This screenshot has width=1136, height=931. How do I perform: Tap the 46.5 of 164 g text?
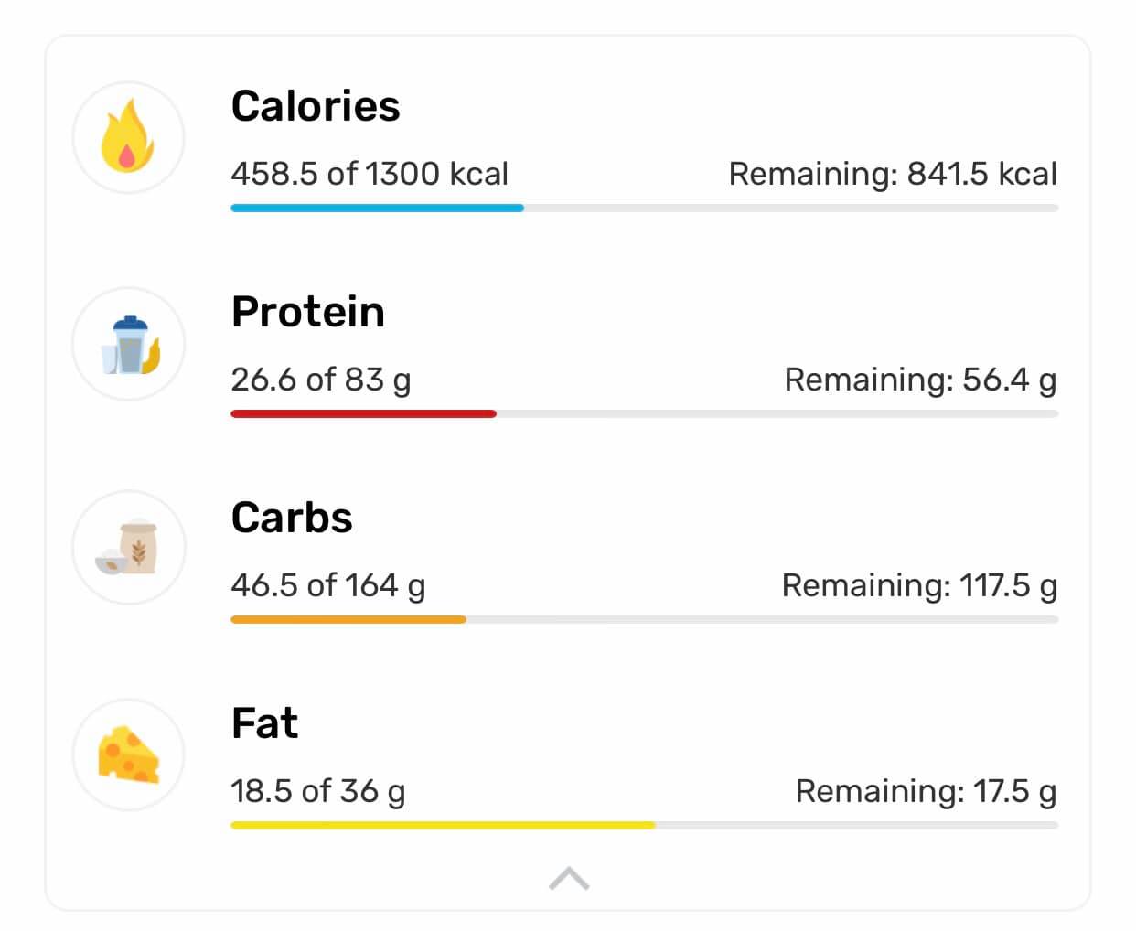click(328, 585)
